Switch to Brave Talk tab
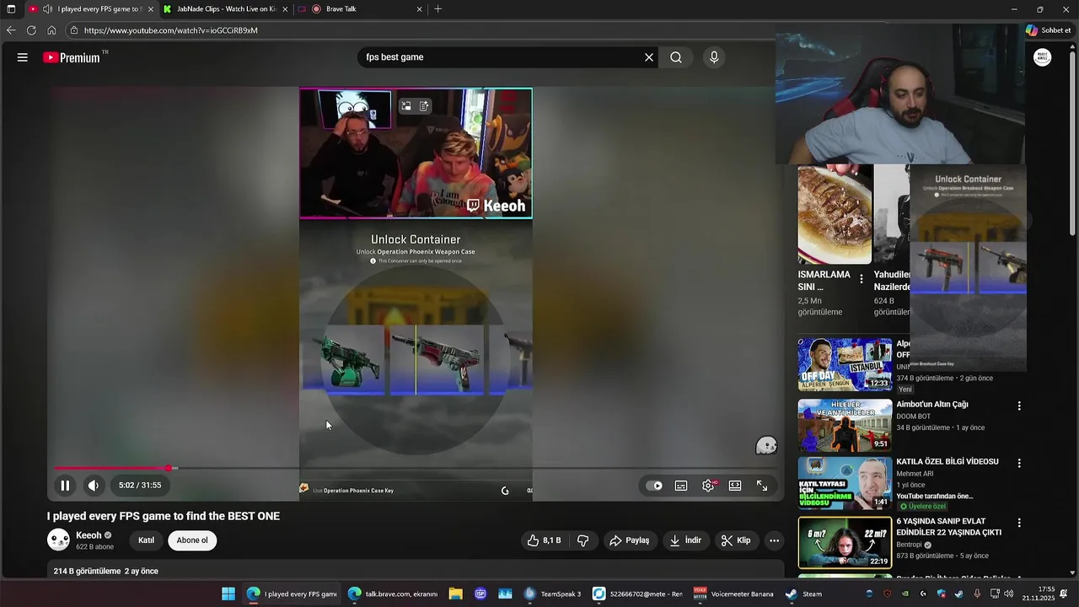Image resolution: width=1079 pixels, height=607 pixels. [x=362, y=9]
